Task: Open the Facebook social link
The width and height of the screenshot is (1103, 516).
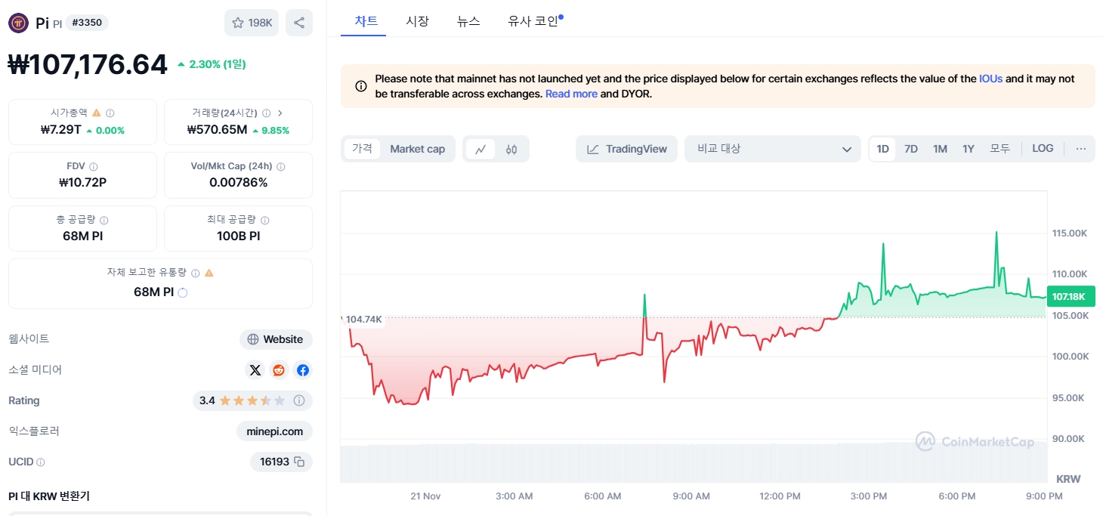Action: pyautogui.click(x=303, y=370)
